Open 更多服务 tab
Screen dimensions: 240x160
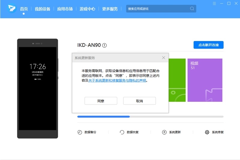pos(110,9)
